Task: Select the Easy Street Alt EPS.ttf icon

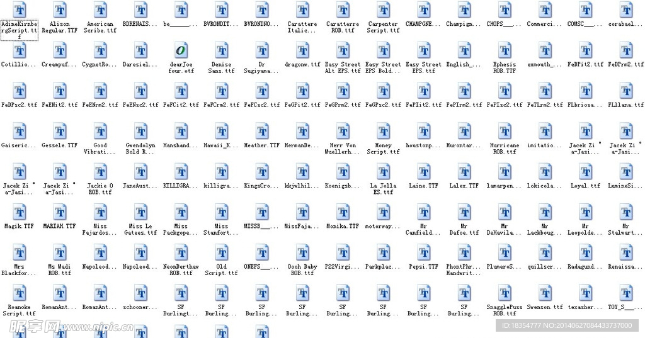Action: click(x=343, y=50)
